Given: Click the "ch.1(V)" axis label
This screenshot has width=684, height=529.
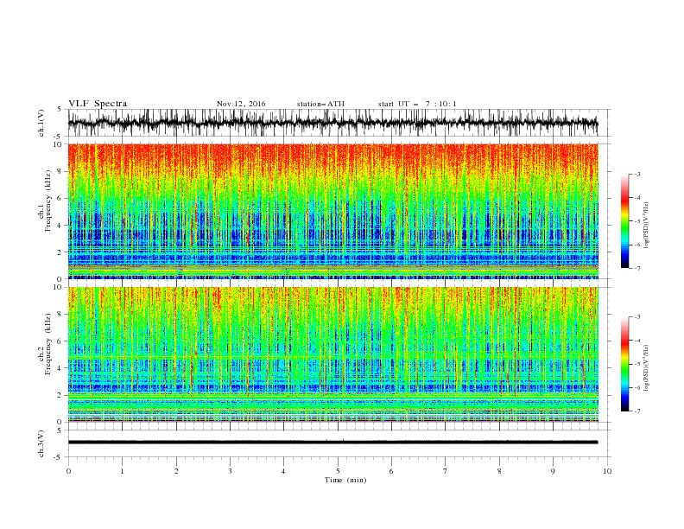Looking at the screenshot, I should point(41,123).
